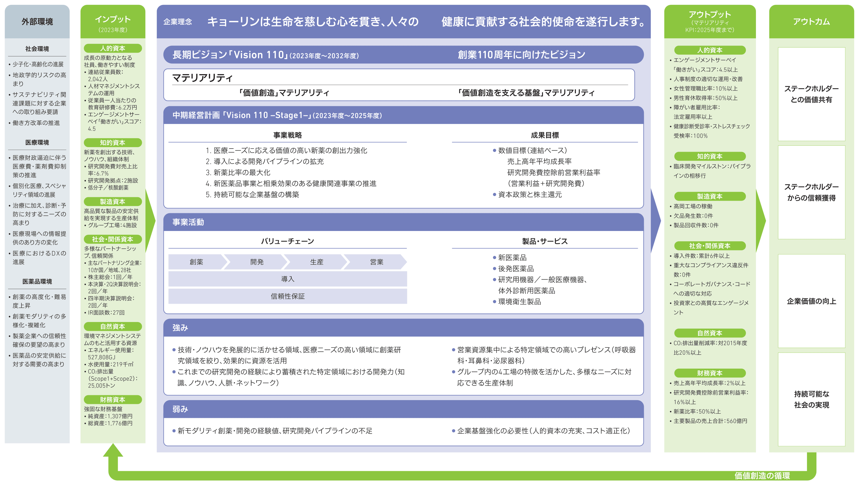
Task: Click the 企業理念 label
Action: [177, 22]
